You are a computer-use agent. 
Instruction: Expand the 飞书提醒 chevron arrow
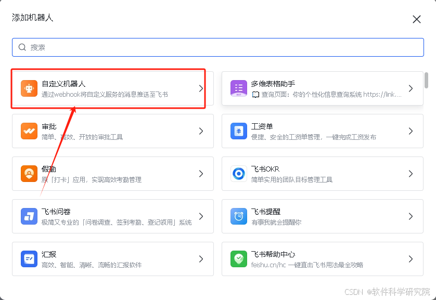click(x=411, y=216)
